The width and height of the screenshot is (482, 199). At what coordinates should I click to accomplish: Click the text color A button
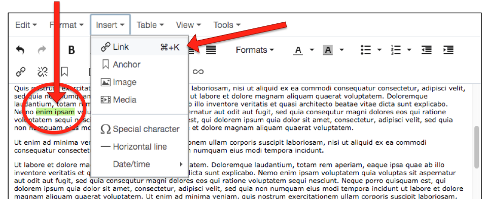pos(298,50)
